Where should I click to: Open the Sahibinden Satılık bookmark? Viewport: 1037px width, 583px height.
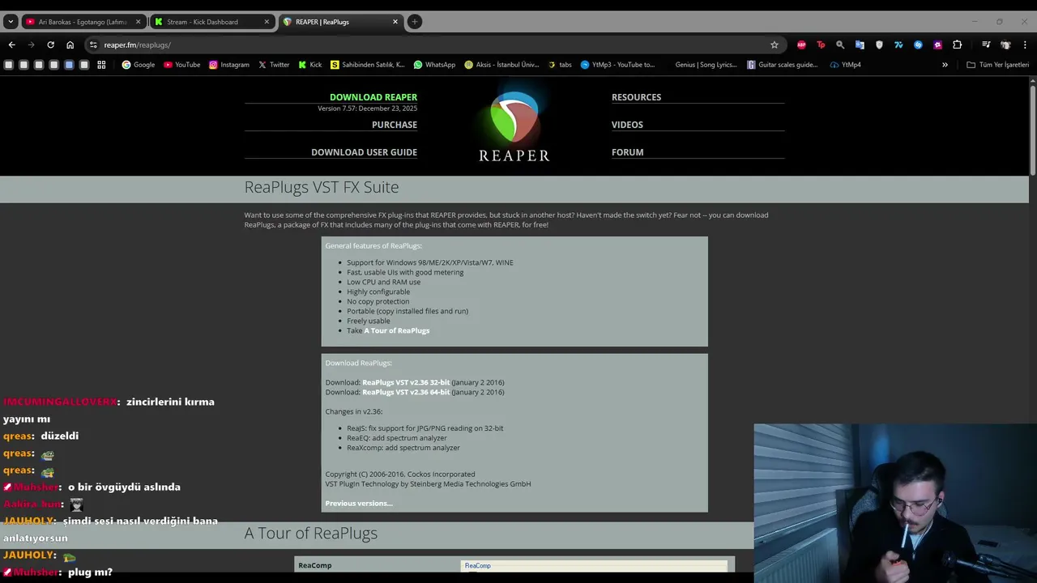click(366, 65)
